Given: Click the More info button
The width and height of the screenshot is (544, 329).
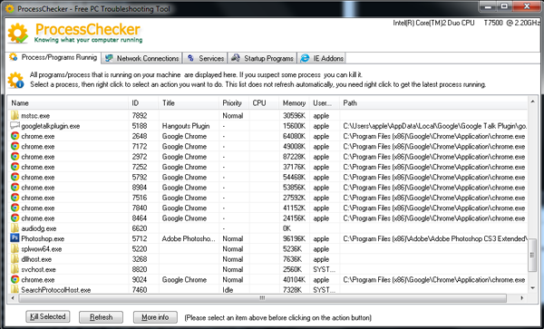Looking at the screenshot, I should 155,317.
